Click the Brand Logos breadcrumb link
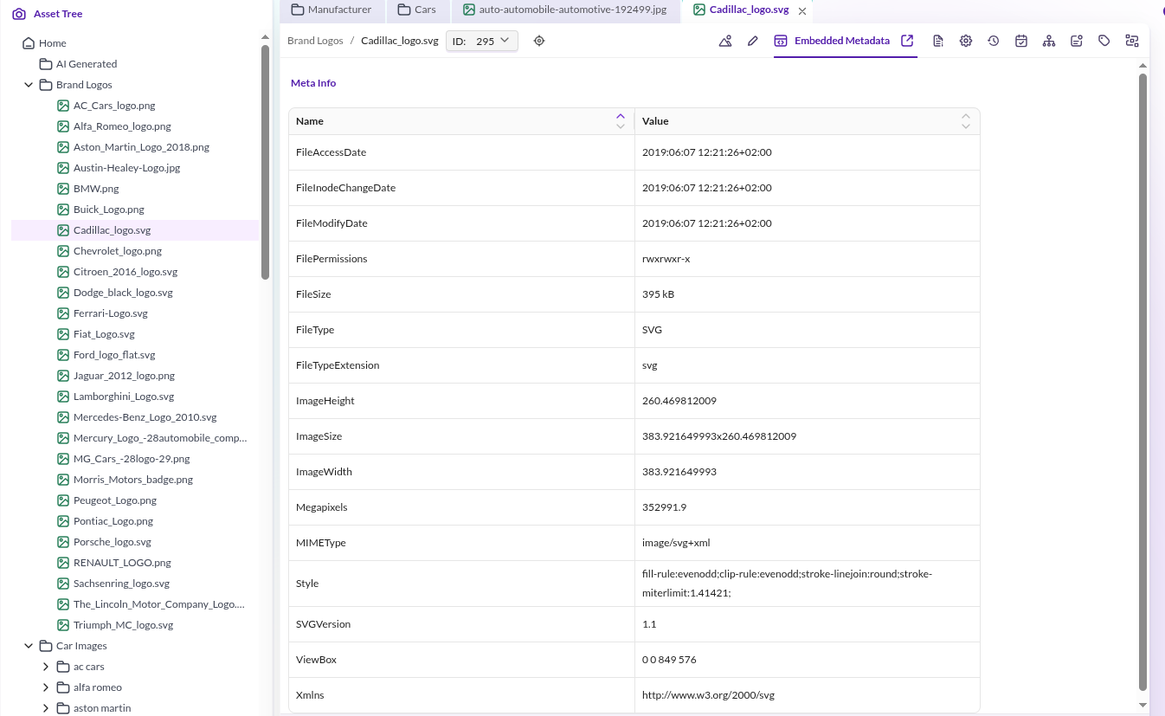This screenshot has width=1165, height=716. [315, 41]
